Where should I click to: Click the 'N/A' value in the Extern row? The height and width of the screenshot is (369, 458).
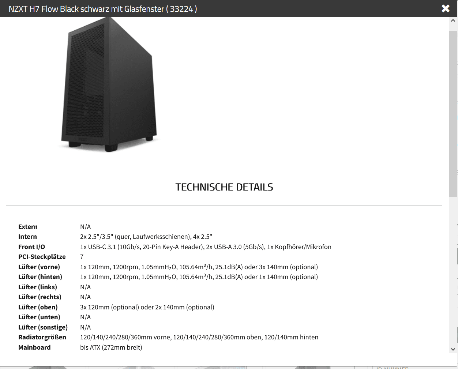point(85,227)
